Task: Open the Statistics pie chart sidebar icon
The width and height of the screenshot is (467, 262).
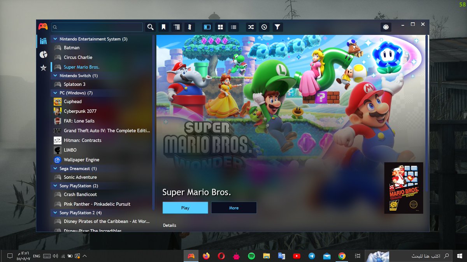Action: 43,54
